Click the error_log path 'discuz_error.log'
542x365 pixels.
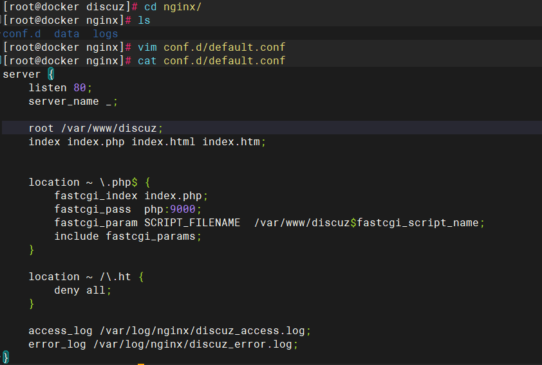click(x=241, y=344)
